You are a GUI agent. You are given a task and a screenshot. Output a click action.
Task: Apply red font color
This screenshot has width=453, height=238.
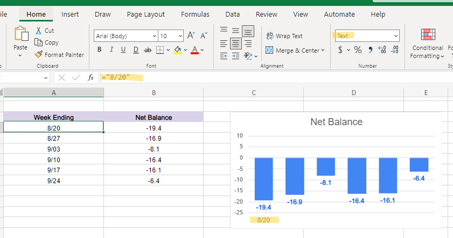pyautogui.click(x=195, y=50)
